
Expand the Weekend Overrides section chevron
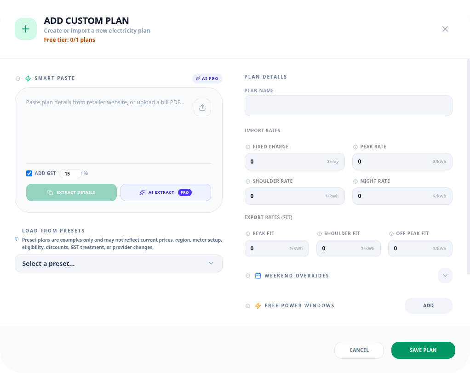coord(445,276)
